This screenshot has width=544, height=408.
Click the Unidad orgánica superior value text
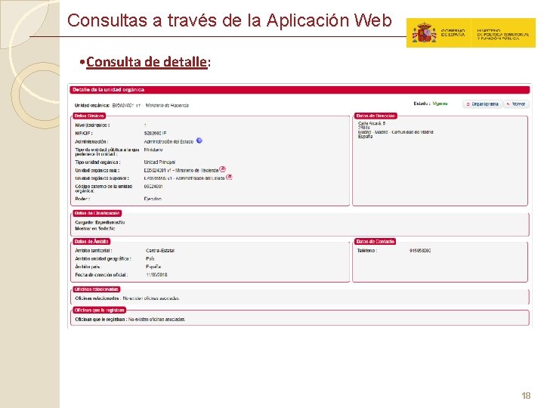click(x=184, y=178)
